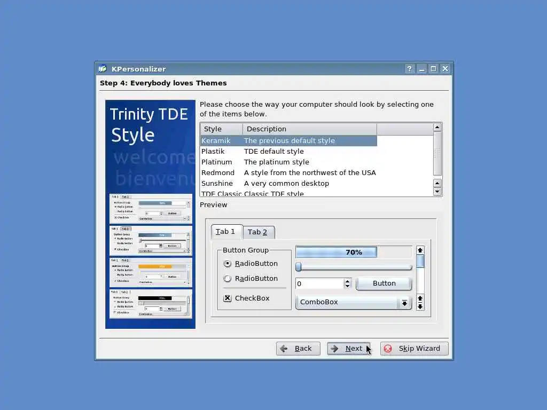Click the horizontal slider handle in preview

click(x=299, y=267)
